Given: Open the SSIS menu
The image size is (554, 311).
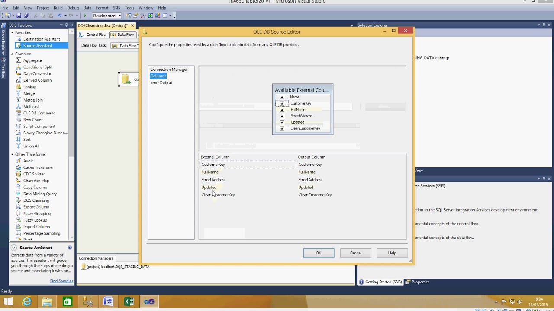Looking at the screenshot, I should tap(116, 8).
